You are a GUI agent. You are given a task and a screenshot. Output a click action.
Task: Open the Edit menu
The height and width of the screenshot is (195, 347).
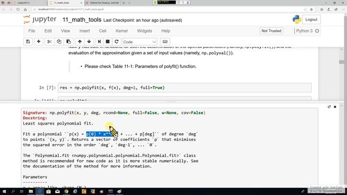pyautogui.click(x=48, y=31)
